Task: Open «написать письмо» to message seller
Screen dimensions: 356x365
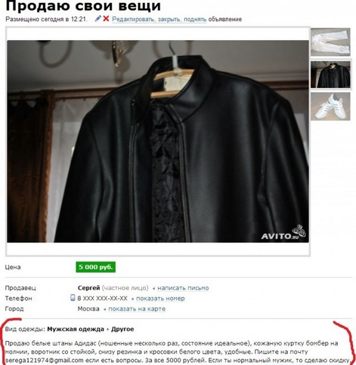Action: [183, 288]
